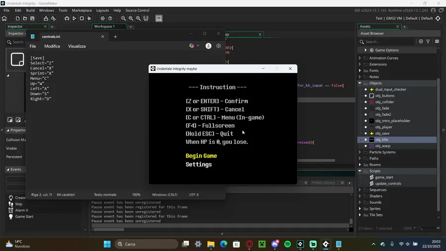Collapse the Scripts folder
The height and width of the screenshot is (251, 446).
[360, 171]
